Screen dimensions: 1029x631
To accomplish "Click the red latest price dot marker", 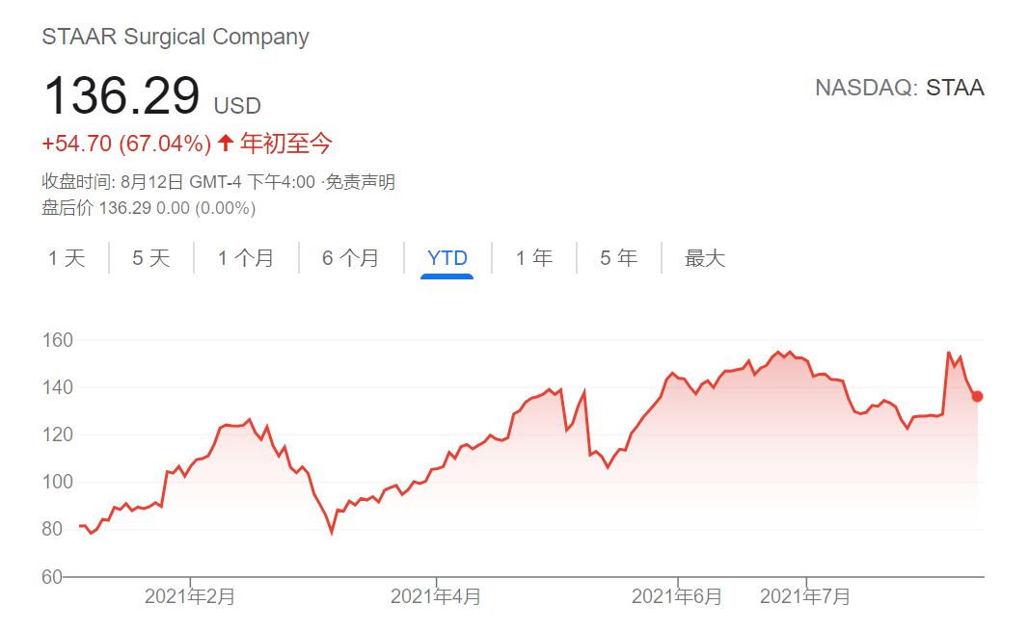I will coord(976,395).
